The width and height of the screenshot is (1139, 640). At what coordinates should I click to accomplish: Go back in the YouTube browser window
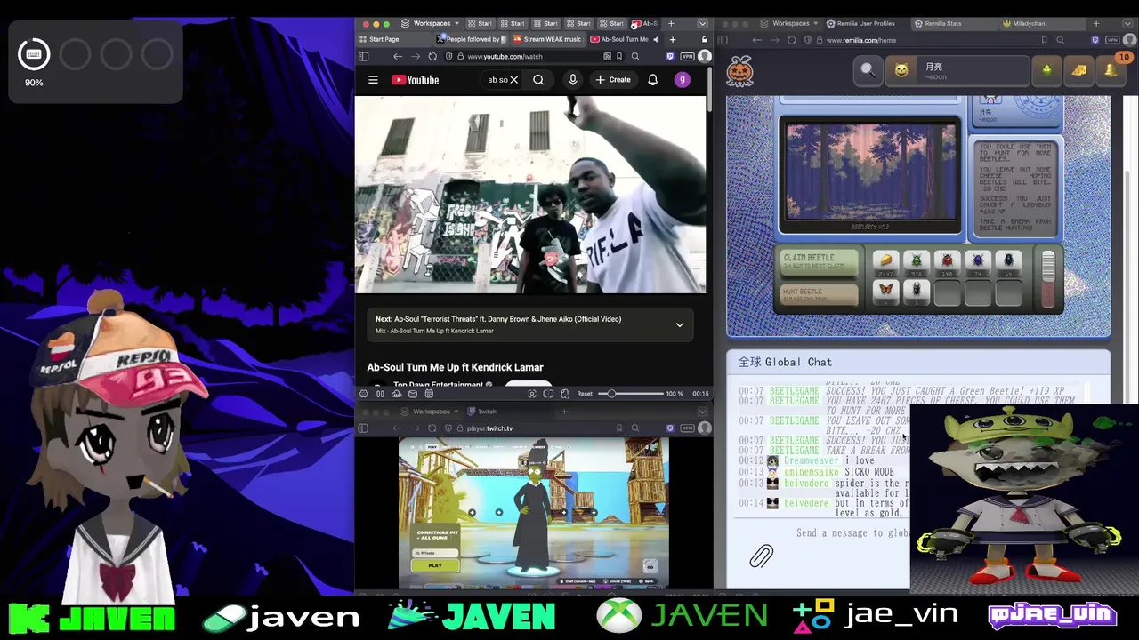pos(398,56)
